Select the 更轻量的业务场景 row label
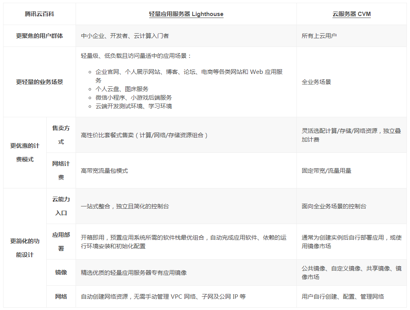410x310 pixels. [40, 82]
